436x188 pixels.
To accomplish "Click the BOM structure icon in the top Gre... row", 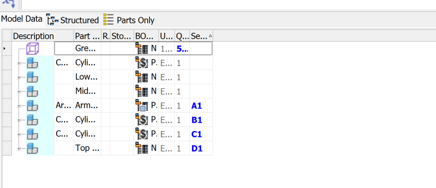I will [142, 49].
